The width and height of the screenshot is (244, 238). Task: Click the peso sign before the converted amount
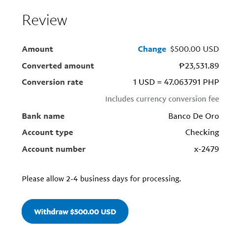coord(182,66)
